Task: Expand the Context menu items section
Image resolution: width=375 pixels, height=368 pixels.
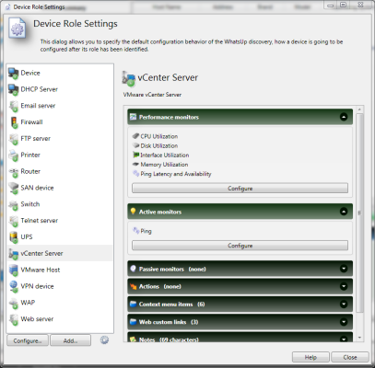Action: point(344,305)
